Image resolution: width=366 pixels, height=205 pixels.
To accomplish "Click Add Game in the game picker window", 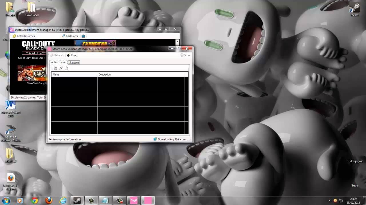I will (x=70, y=36).
